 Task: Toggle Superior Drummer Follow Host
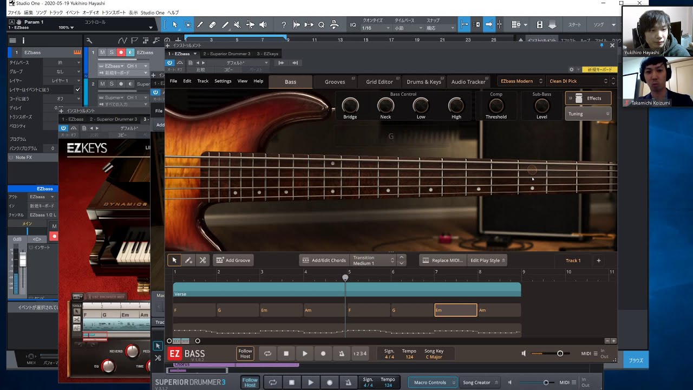(x=250, y=382)
